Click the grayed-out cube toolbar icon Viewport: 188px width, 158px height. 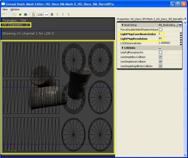click(14, 14)
